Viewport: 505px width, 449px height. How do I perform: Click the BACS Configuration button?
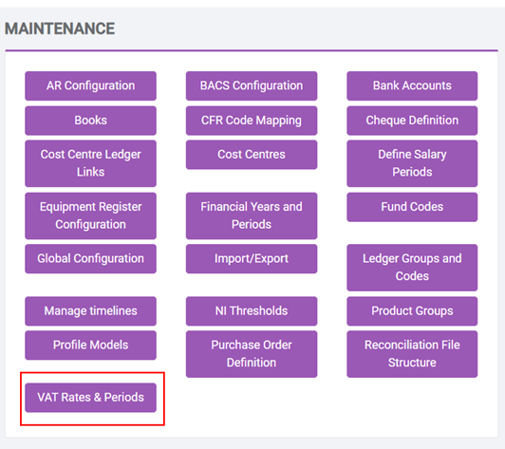252,85
